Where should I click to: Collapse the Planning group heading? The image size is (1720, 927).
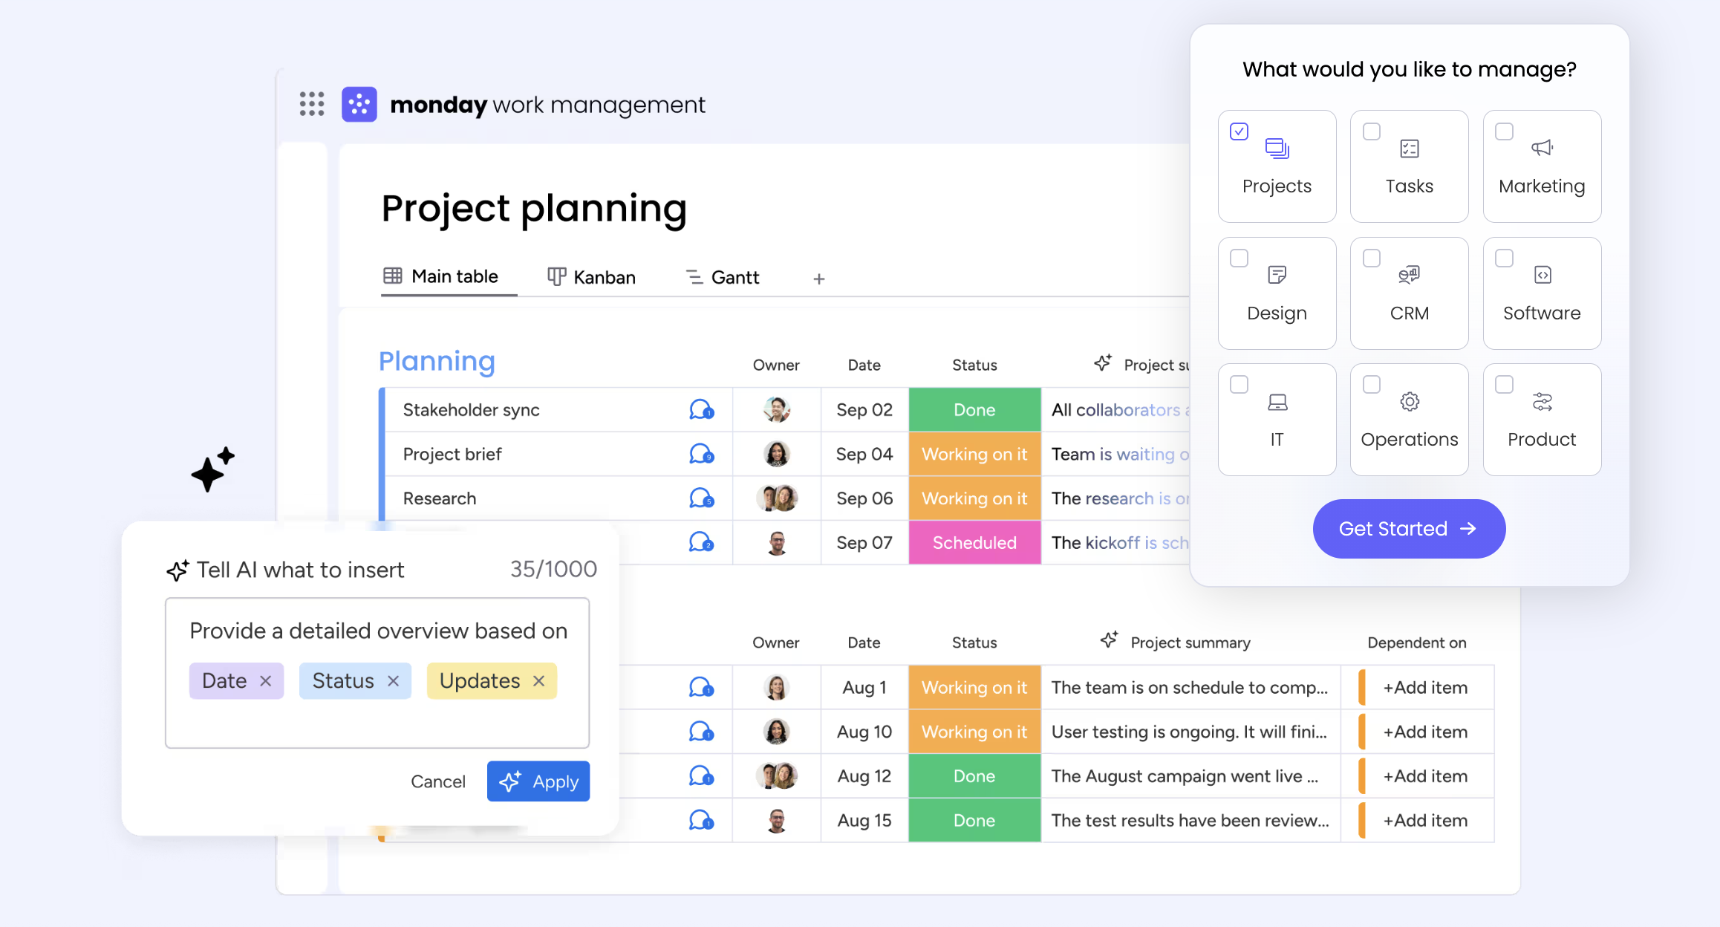pyautogui.click(x=437, y=361)
